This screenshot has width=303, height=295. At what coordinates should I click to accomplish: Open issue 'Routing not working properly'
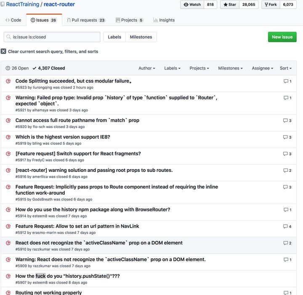click(48, 292)
